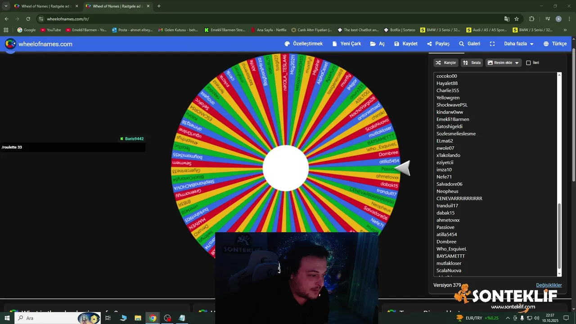This screenshot has width=576, height=324.
Task: Switch to Chrome in the taskbar
Action: (153, 318)
